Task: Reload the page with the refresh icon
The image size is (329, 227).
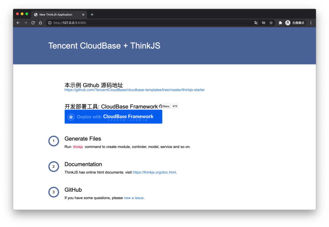Action: (x=33, y=23)
